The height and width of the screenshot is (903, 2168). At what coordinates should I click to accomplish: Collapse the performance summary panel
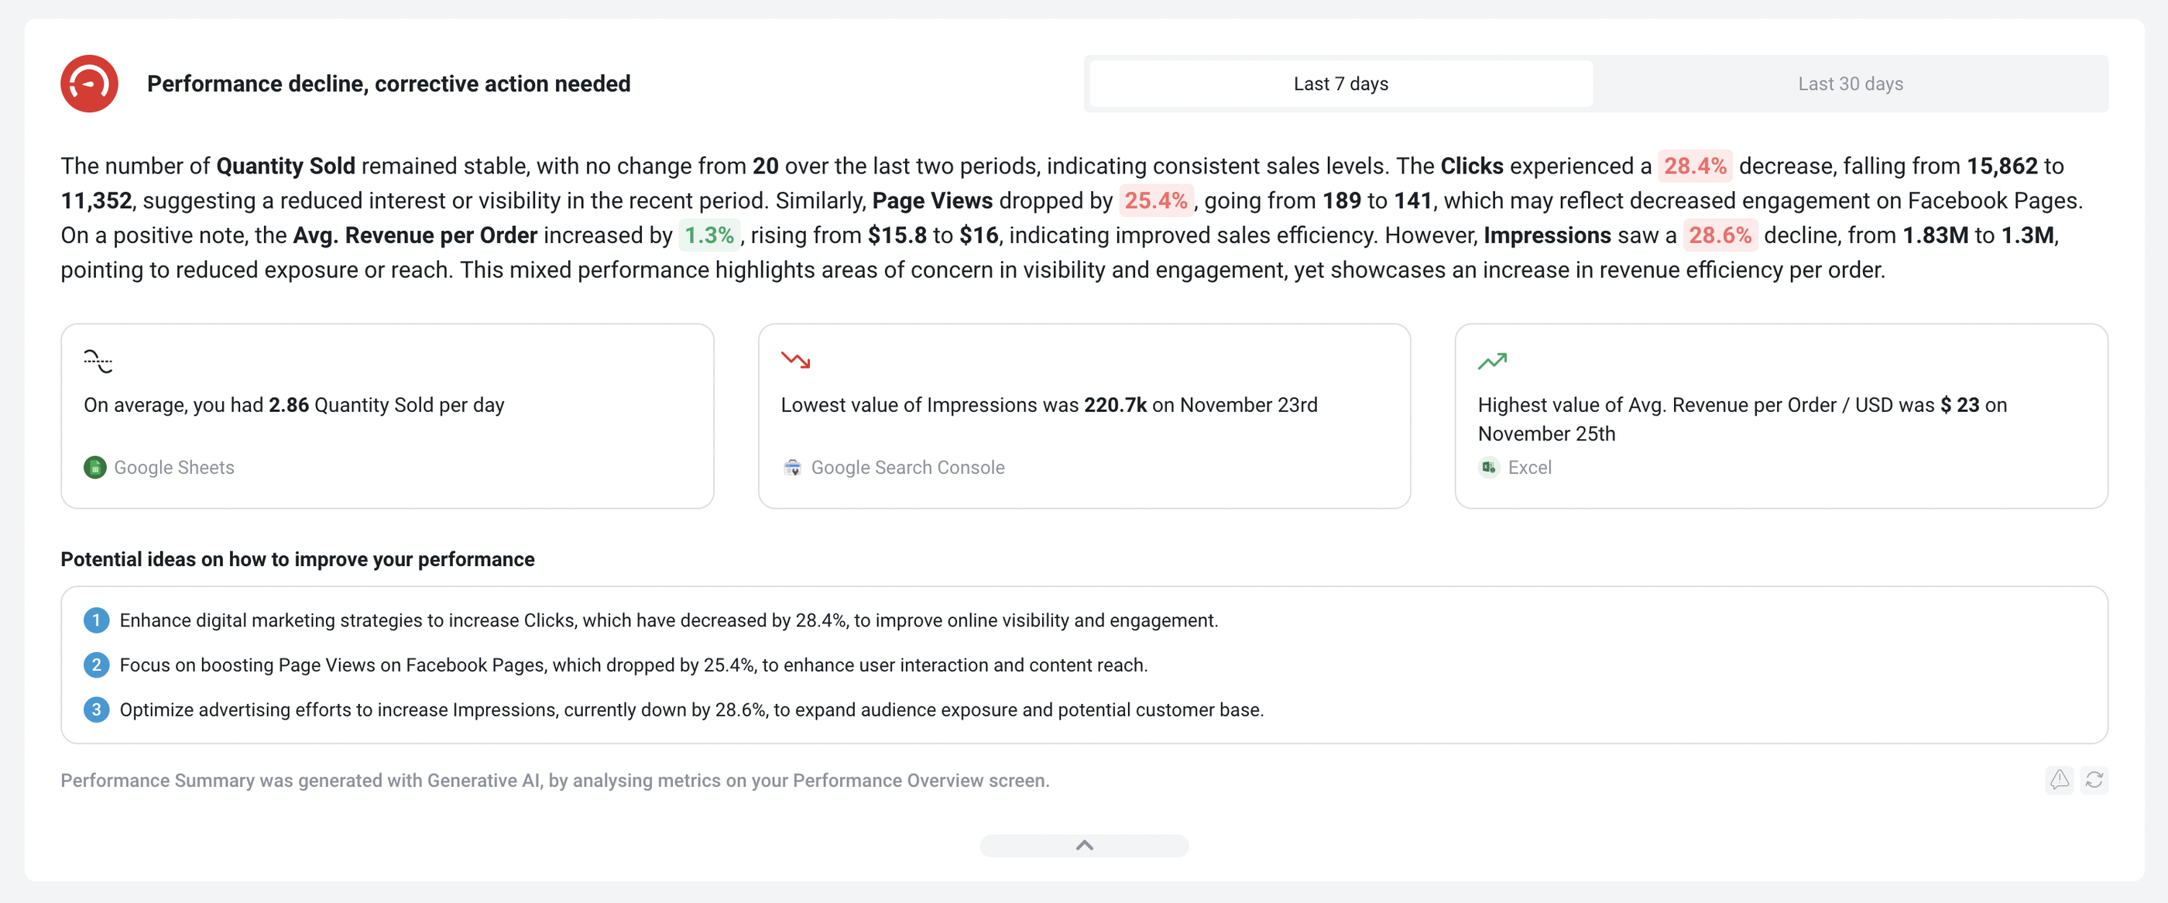coord(1084,845)
